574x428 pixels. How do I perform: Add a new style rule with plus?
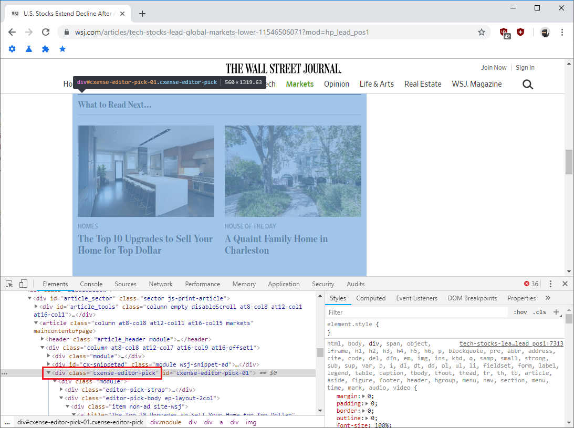(x=557, y=312)
